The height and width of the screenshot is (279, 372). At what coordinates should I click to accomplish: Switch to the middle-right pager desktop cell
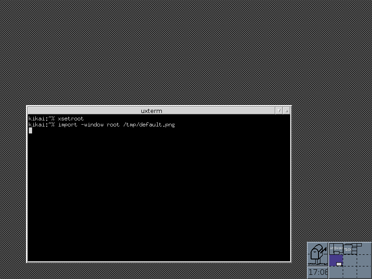pyautogui.click(x=363, y=260)
